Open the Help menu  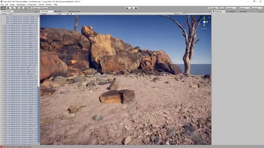[55, 5]
